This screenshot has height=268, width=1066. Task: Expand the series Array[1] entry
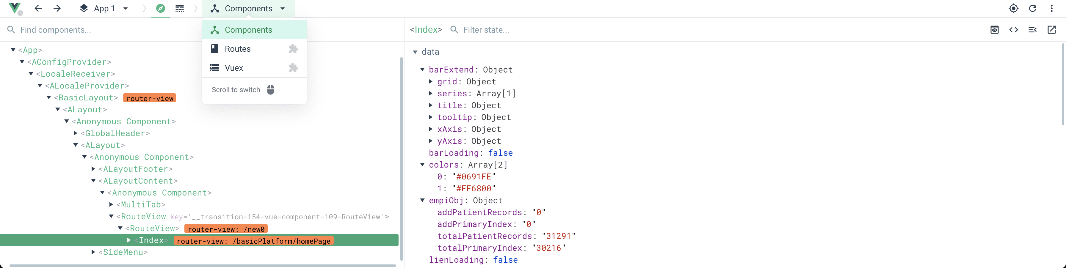pyautogui.click(x=430, y=94)
